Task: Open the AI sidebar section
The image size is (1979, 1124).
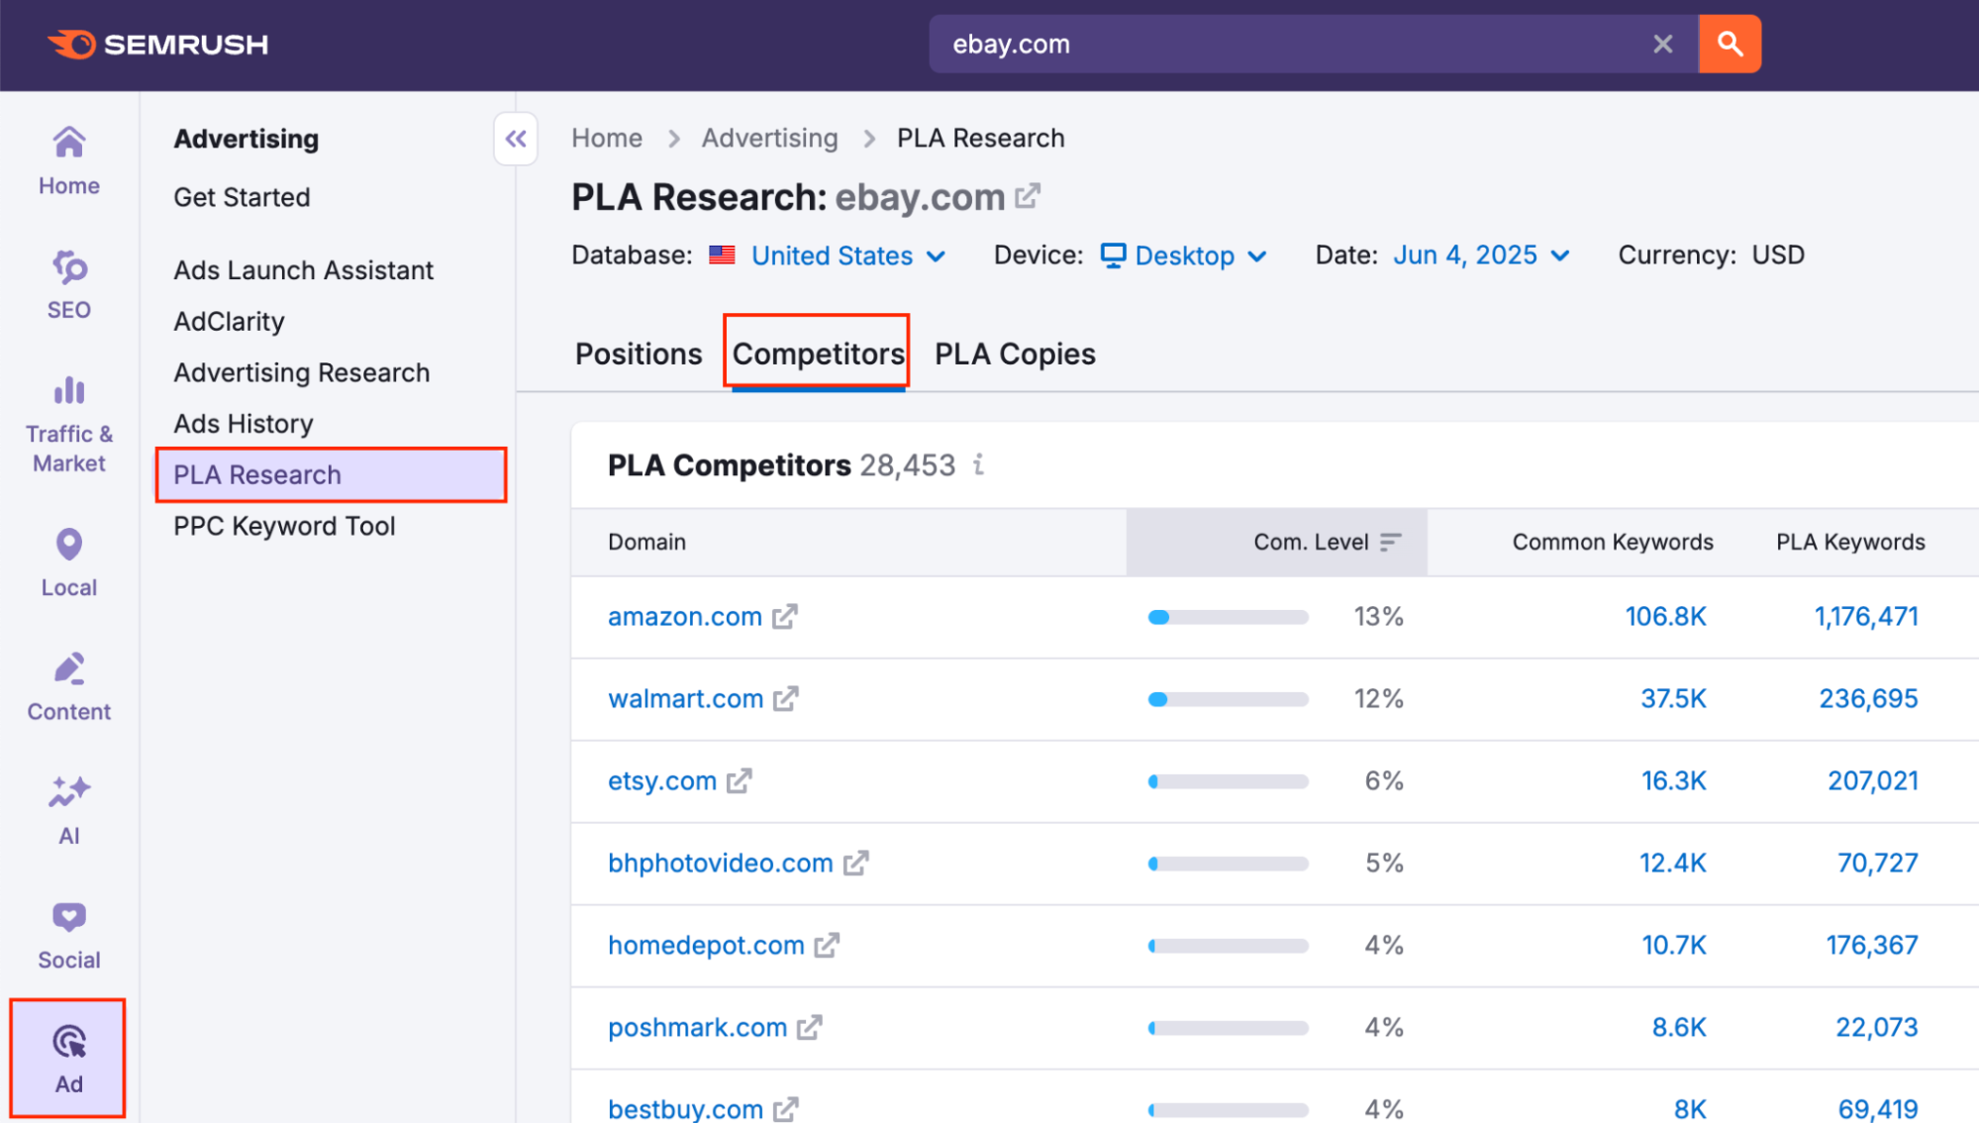Action: (68, 810)
